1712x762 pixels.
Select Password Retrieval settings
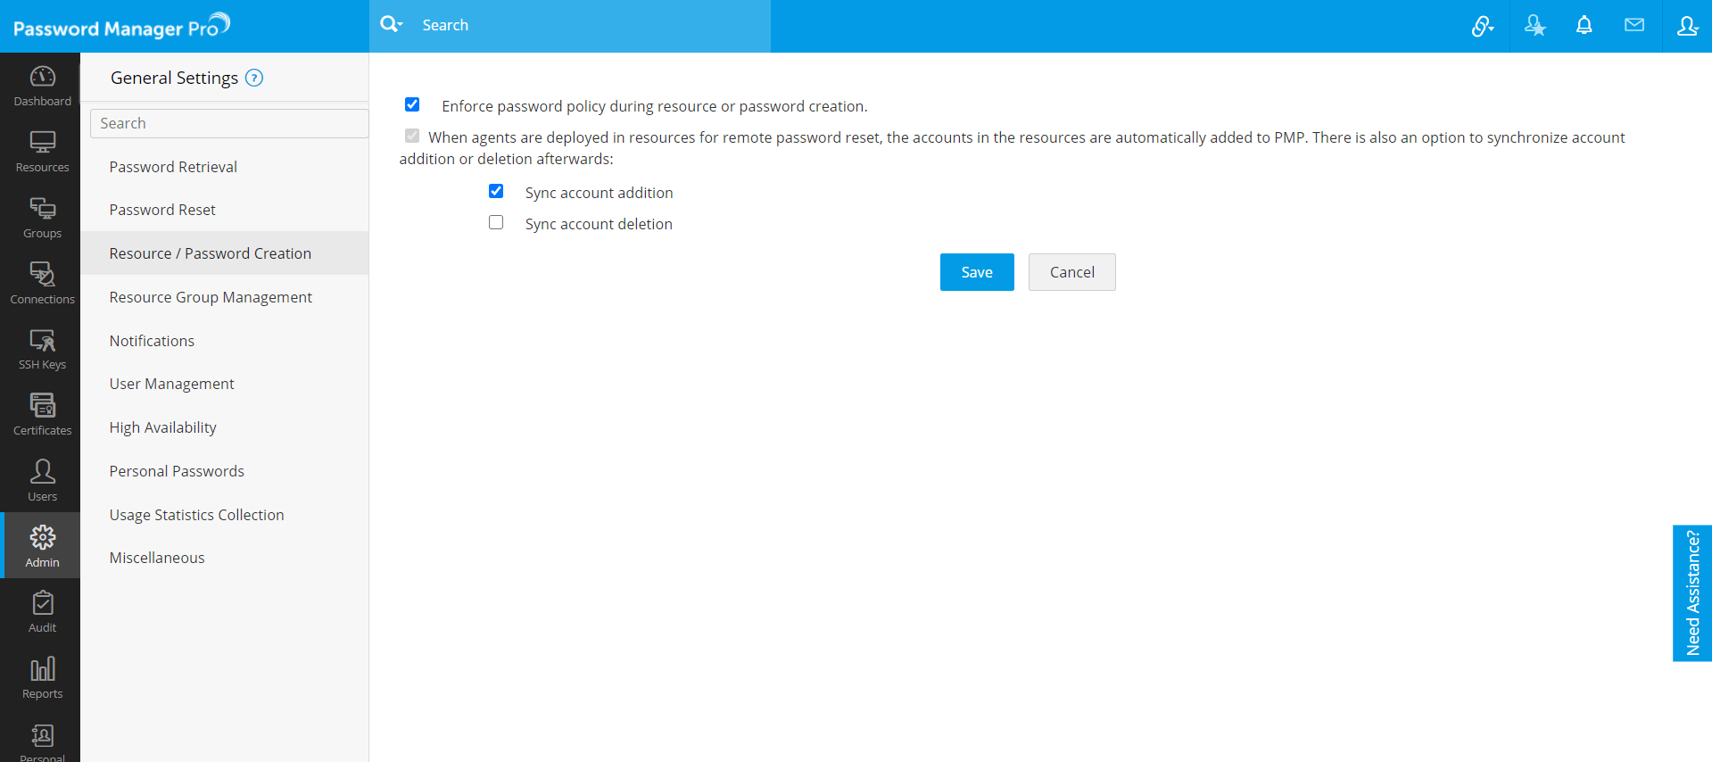(173, 167)
